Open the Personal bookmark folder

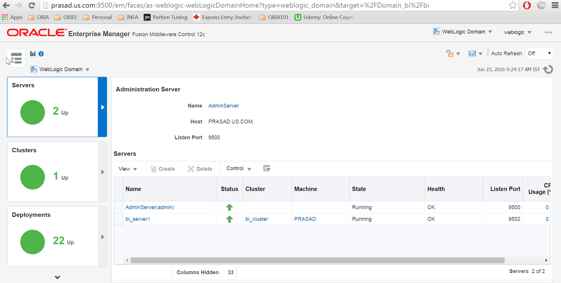(x=97, y=17)
